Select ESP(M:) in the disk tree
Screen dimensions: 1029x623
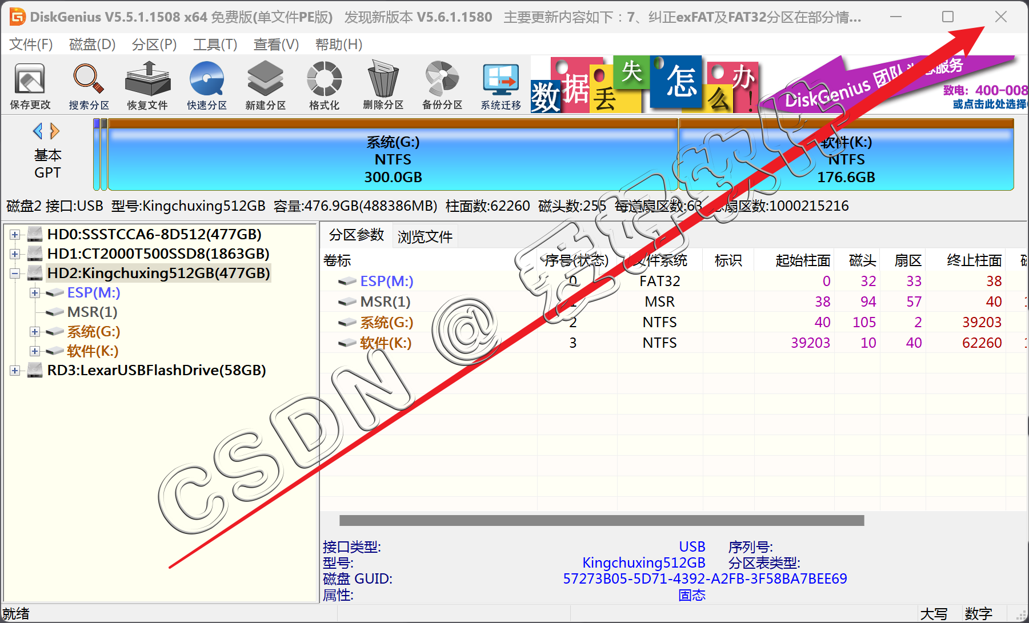click(x=94, y=292)
